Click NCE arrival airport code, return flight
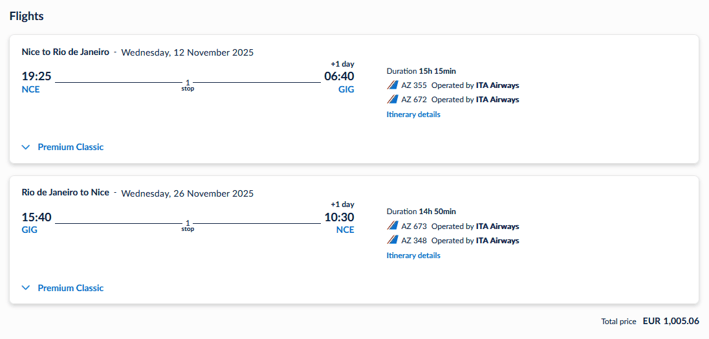This screenshot has width=709, height=339. pyautogui.click(x=345, y=230)
